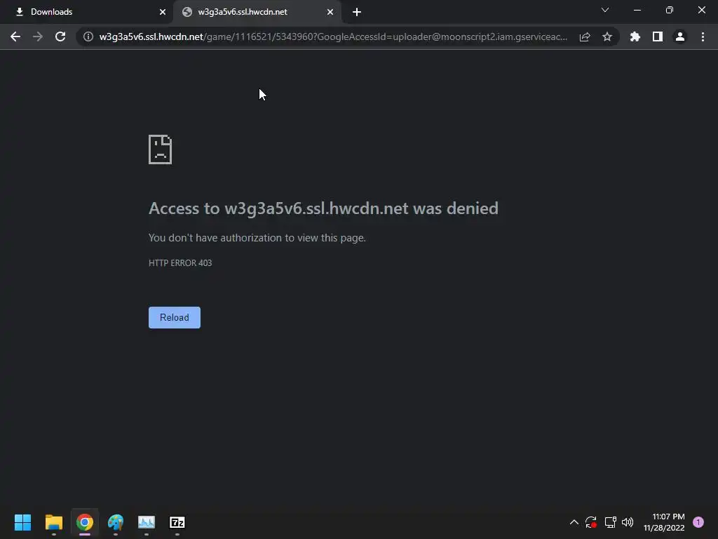Open the volume control in system tray
The height and width of the screenshot is (539, 718).
[628, 522]
